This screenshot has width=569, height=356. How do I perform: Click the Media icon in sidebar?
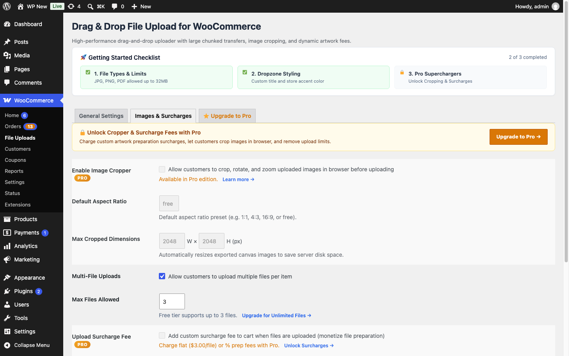click(7, 55)
